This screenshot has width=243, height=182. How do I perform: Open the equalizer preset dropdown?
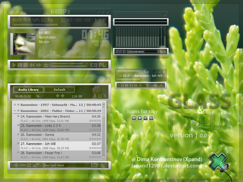tap(143, 52)
